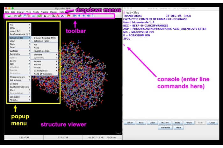Choose Invert Selection from the popup menu

click(41, 51)
